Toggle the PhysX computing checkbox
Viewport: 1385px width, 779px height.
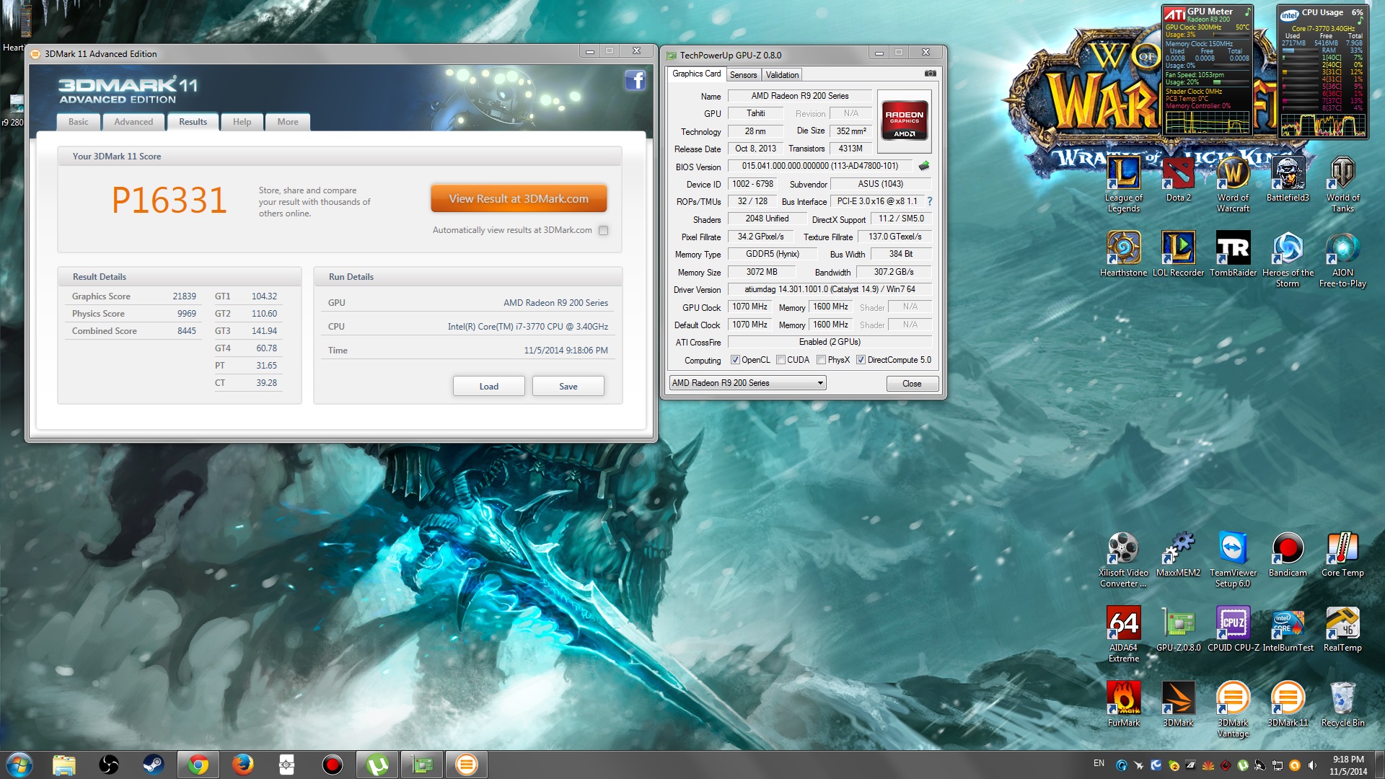821,360
